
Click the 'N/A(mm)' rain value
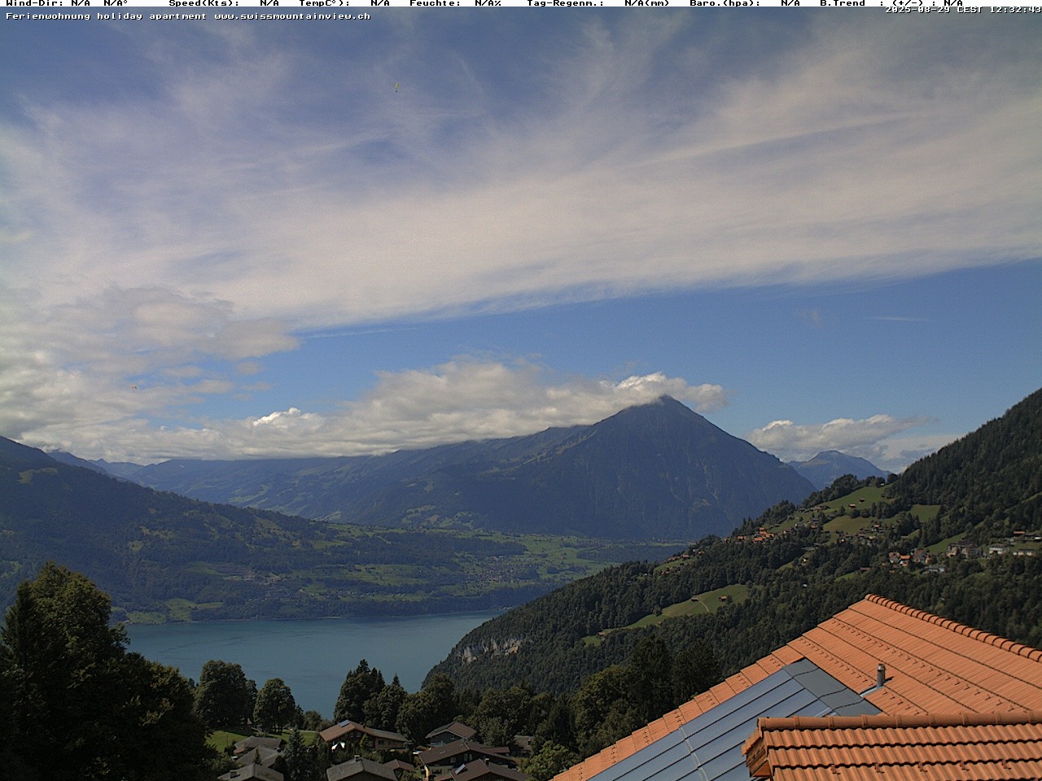647,3
